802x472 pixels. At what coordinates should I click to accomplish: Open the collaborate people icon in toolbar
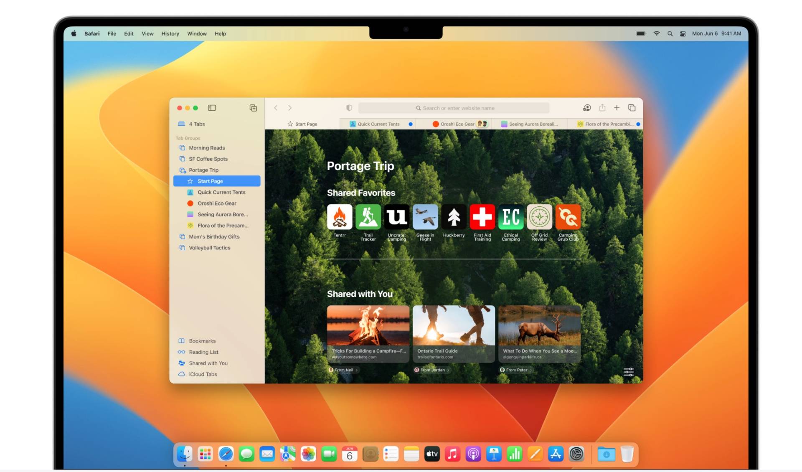[x=586, y=108]
